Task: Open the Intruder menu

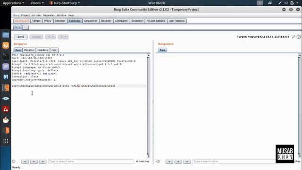Action: pyautogui.click(x=36, y=15)
